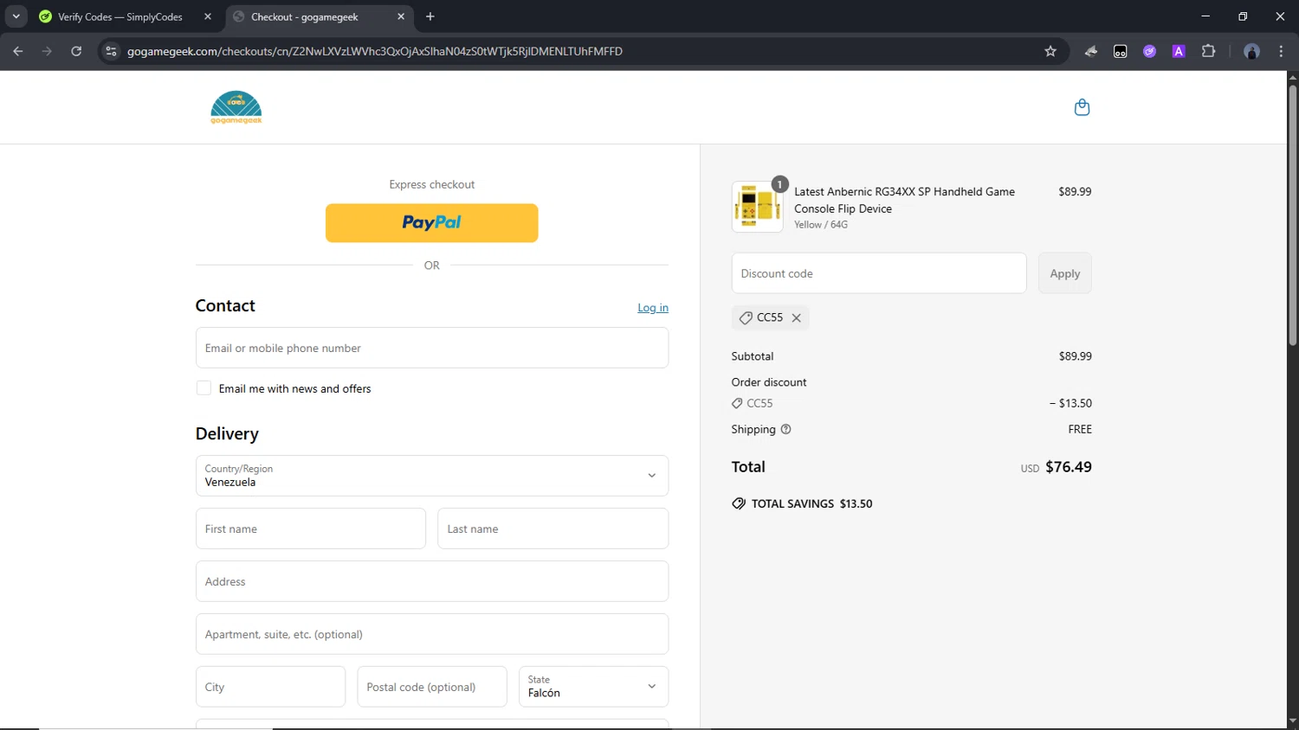Open the shopping bag cart icon
The image size is (1299, 730).
point(1082,107)
